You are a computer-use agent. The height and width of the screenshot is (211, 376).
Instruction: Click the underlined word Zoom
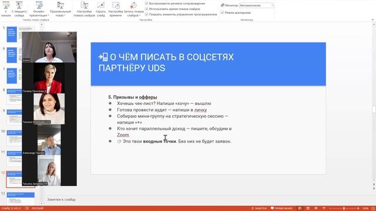point(123,135)
